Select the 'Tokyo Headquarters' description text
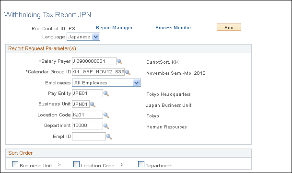The image size is (292, 173). [x=168, y=94]
